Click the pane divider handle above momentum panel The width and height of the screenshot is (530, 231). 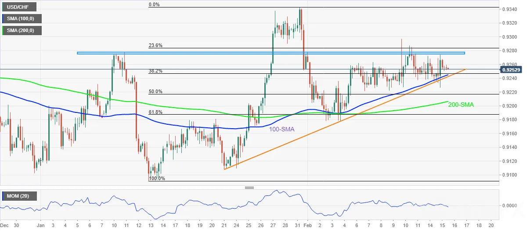pos(249,188)
